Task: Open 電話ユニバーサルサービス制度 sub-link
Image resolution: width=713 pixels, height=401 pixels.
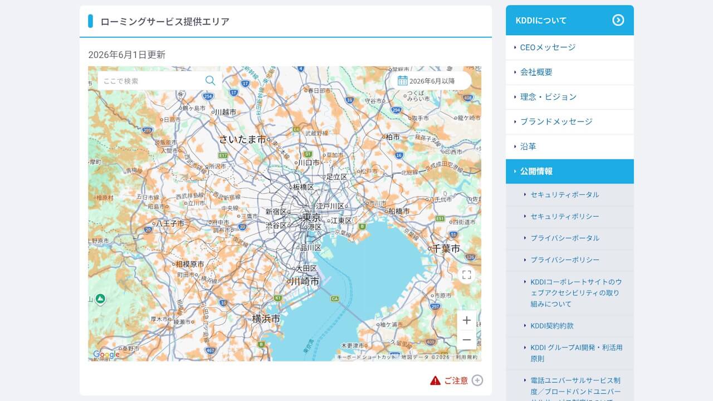Action: [x=570, y=385]
